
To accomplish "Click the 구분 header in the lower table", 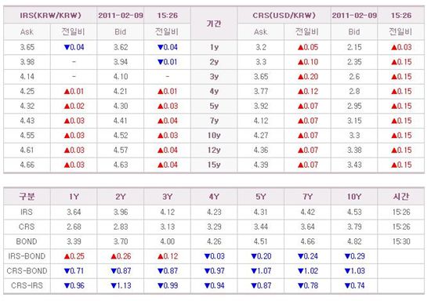I will coord(27,196).
